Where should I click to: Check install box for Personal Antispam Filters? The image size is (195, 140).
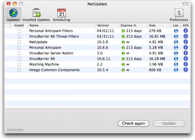pyautogui.click(x=19, y=31)
